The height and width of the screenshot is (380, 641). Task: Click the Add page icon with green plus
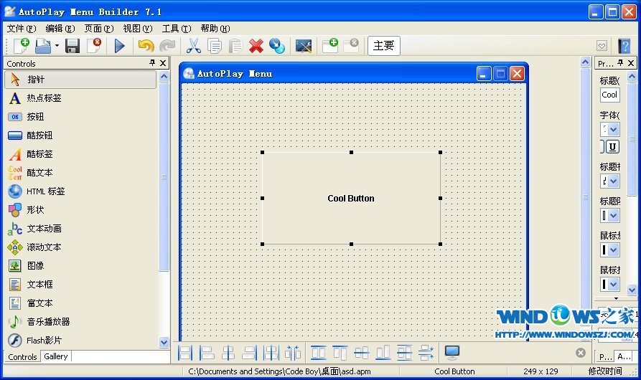pos(329,46)
